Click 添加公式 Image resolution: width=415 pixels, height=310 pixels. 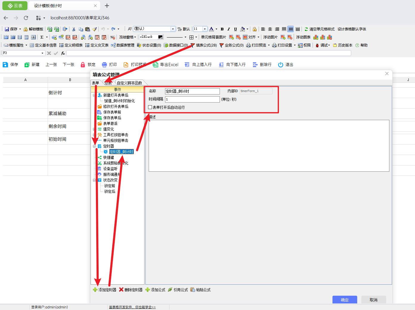[x=155, y=290]
